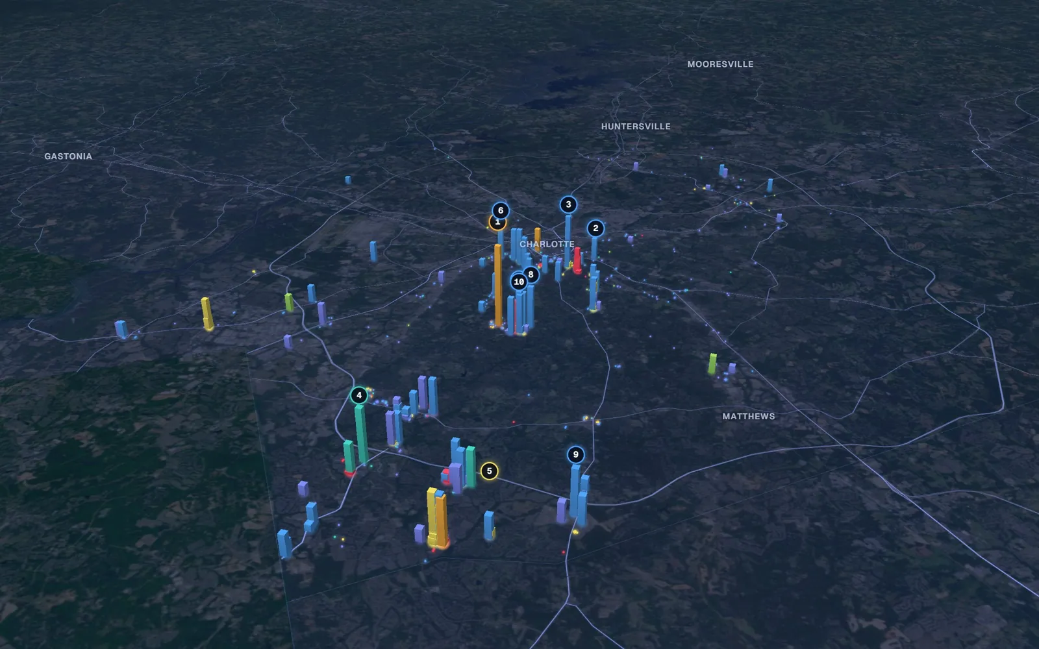Image resolution: width=1039 pixels, height=649 pixels.
Task: Click the blue bar under marker 2
Action: click(594, 249)
